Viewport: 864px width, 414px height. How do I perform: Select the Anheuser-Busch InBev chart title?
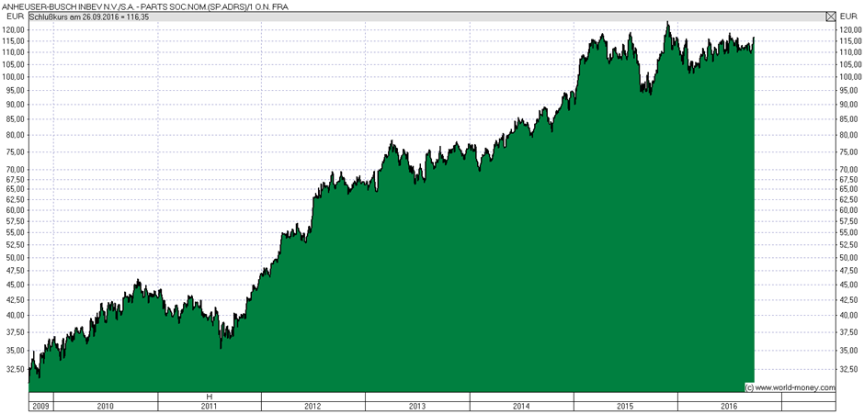click(145, 6)
